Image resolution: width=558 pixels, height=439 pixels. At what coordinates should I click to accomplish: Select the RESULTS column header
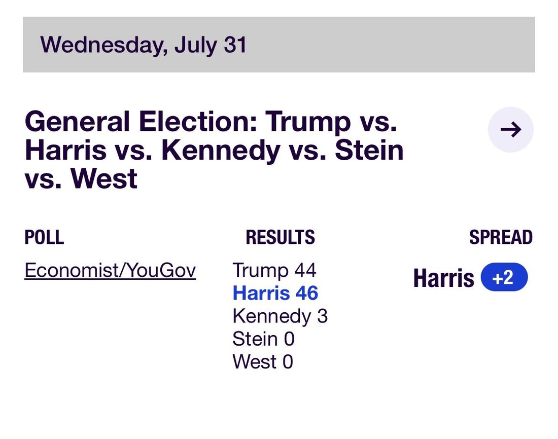point(280,237)
